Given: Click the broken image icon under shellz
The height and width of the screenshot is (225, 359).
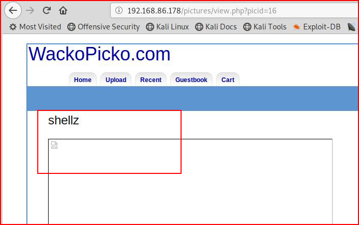Looking at the screenshot, I should (x=54, y=145).
